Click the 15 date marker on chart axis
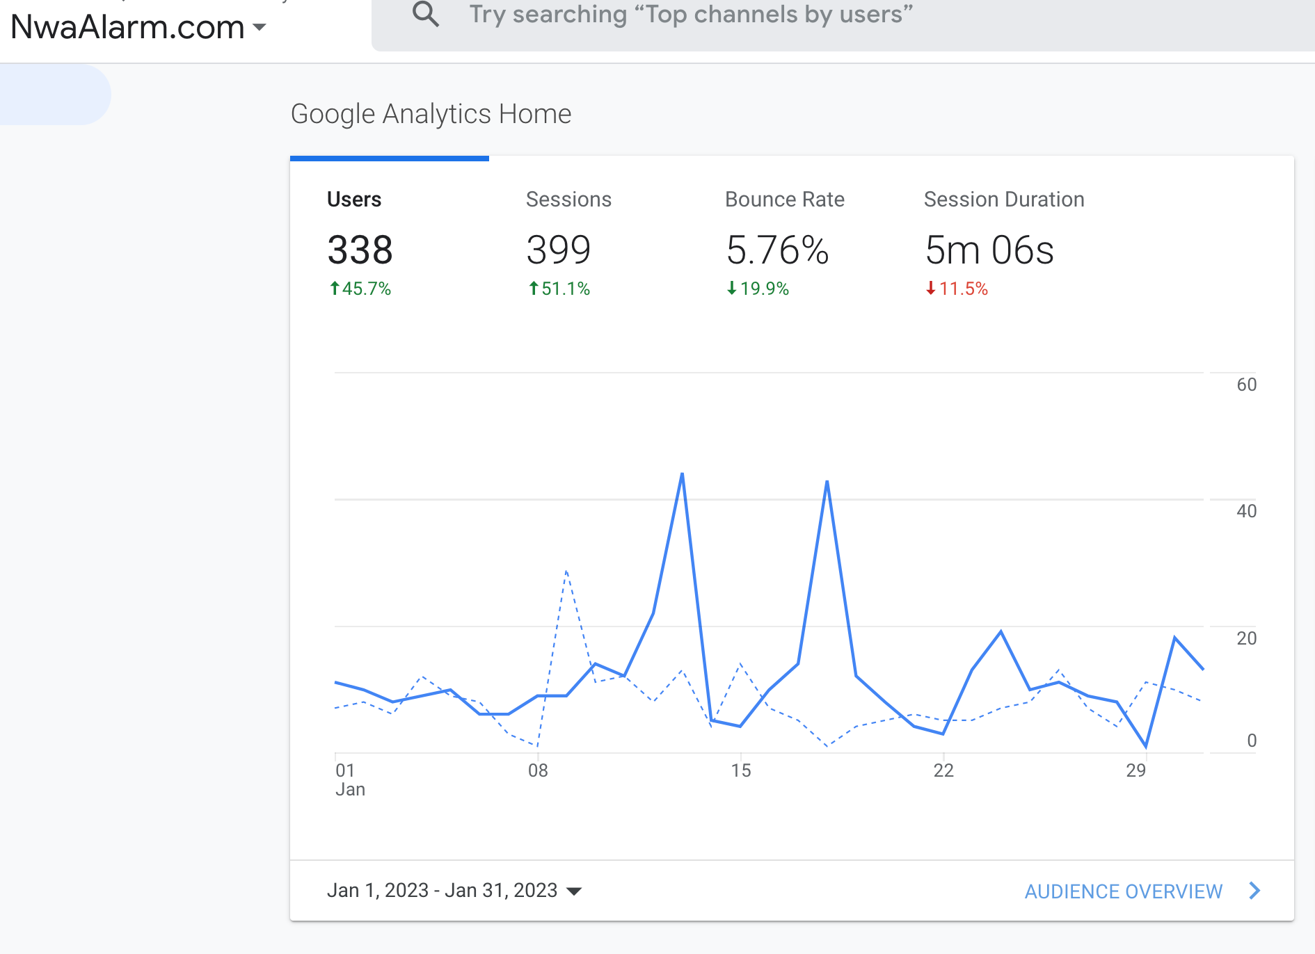This screenshot has width=1315, height=954. tap(741, 770)
